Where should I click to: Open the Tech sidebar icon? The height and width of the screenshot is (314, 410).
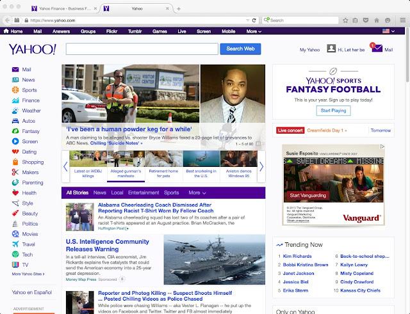(15, 255)
